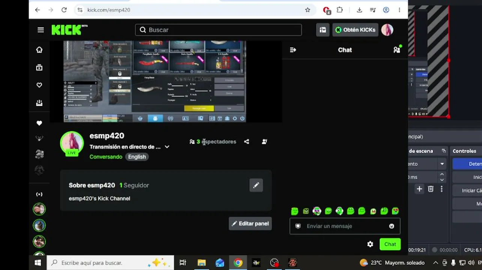This screenshot has height=270, width=482.
Task: Open the profile avatar menu on Kick
Action: (x=387, y=30)
